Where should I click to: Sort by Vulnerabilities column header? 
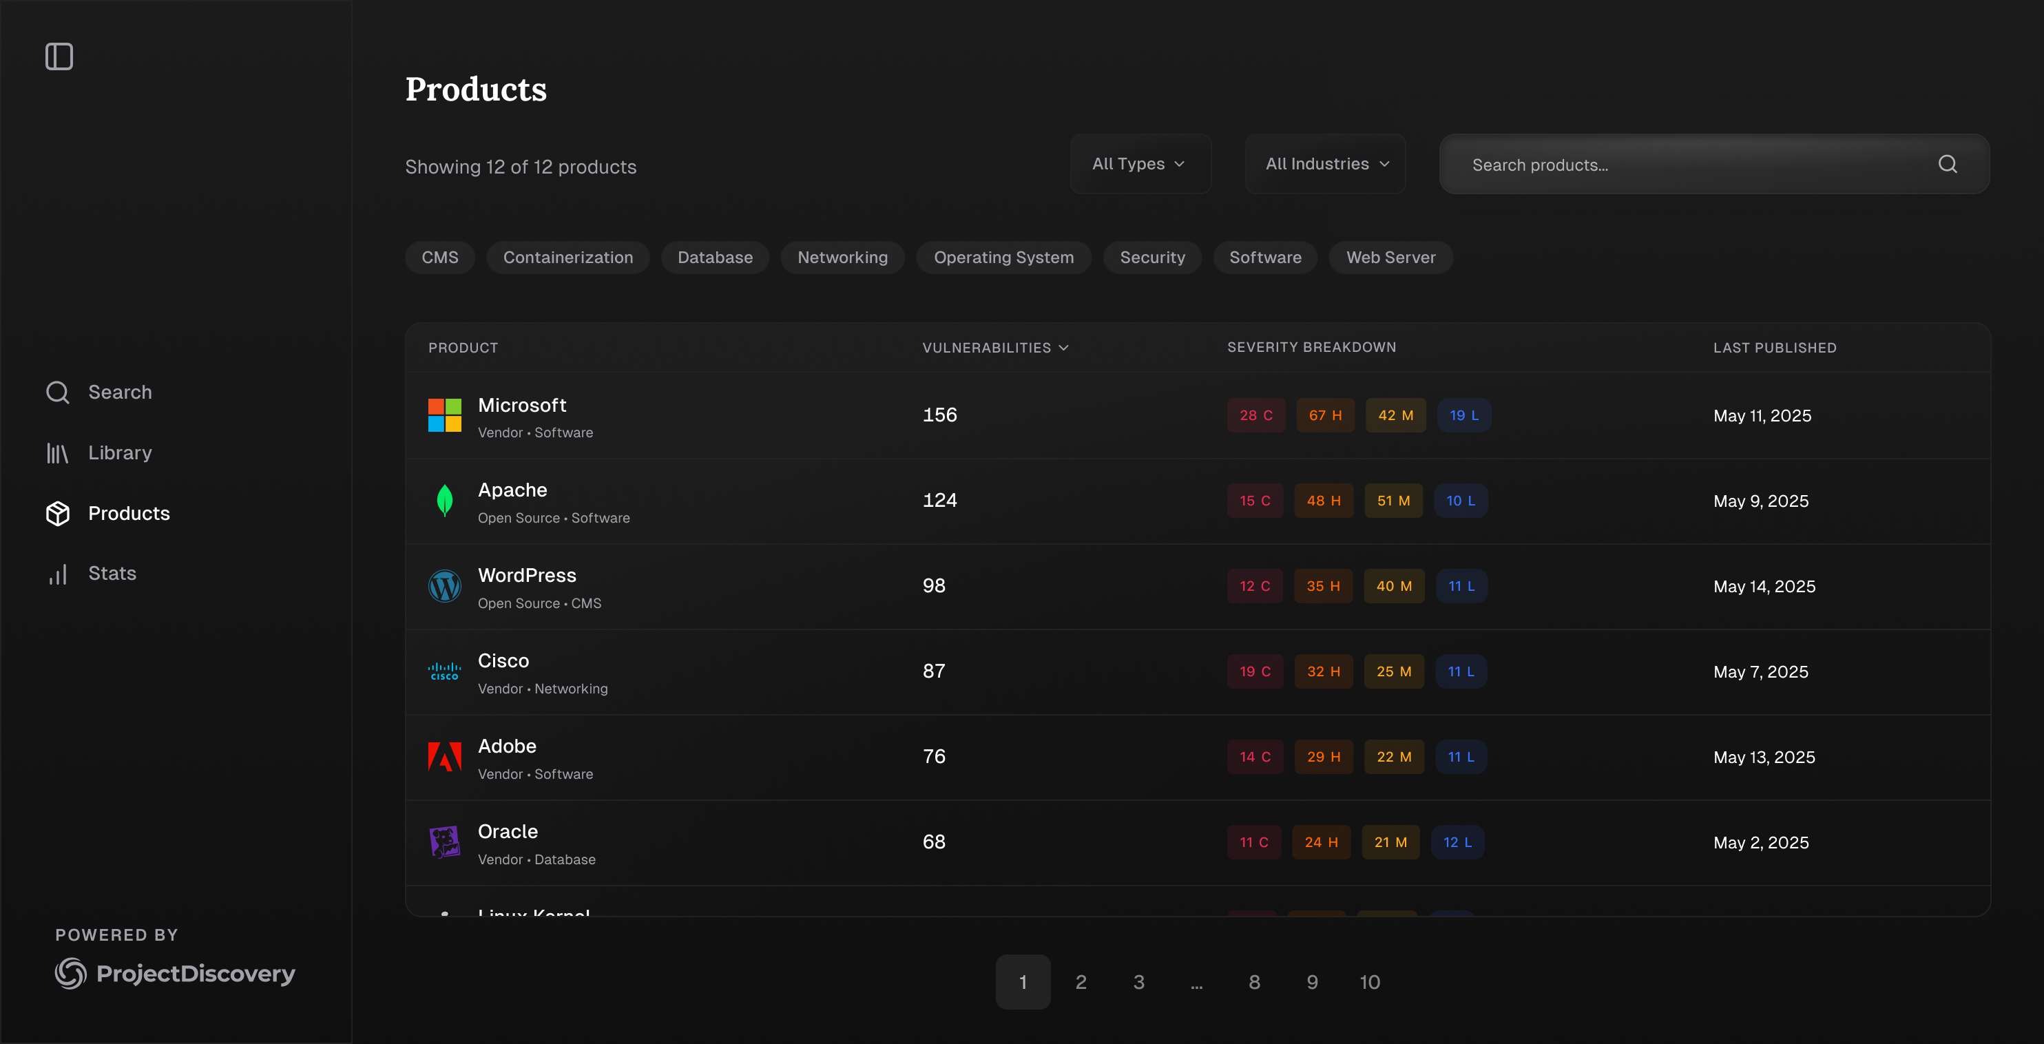click(995, 348)
